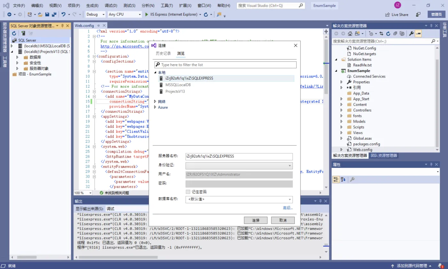Select the 浏览 tab in Connect dialog

point(181,53)
